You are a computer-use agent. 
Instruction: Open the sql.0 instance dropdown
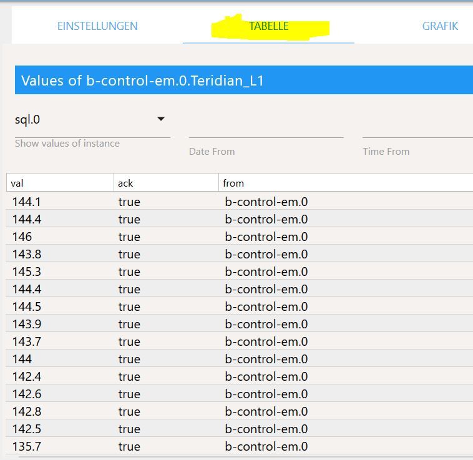click(92, 120)
